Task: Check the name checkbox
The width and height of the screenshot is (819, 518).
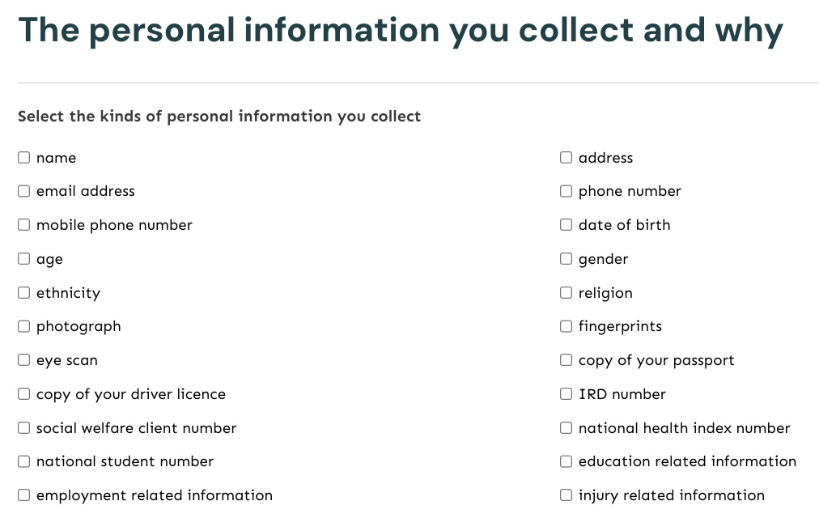Action: tap(24, 158)
